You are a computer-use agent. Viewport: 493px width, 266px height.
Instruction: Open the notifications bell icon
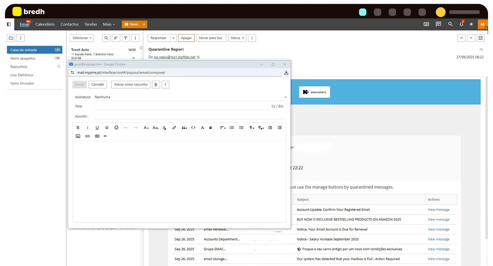pyautogui.click(x=461, y=24)
